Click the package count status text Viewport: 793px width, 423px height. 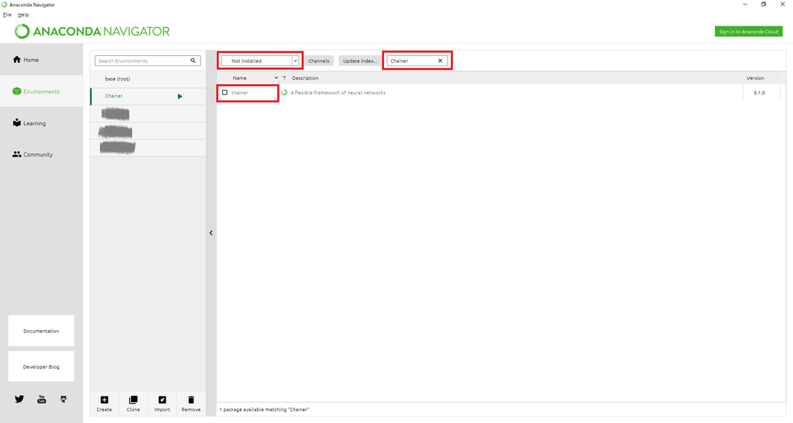pyautogui.click(x=264, y=409)
